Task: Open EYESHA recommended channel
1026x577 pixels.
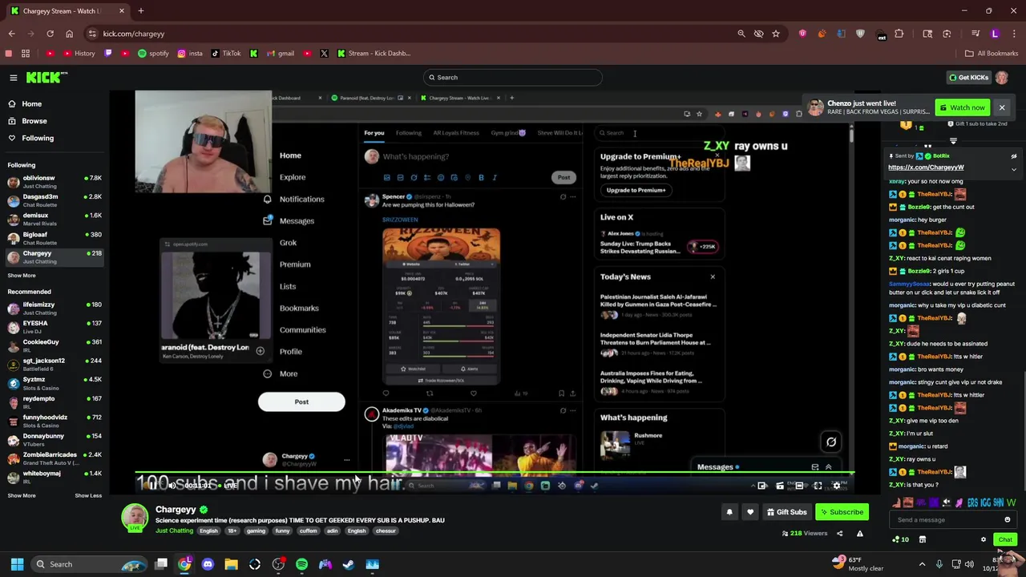Action: (x=53, y=327)
